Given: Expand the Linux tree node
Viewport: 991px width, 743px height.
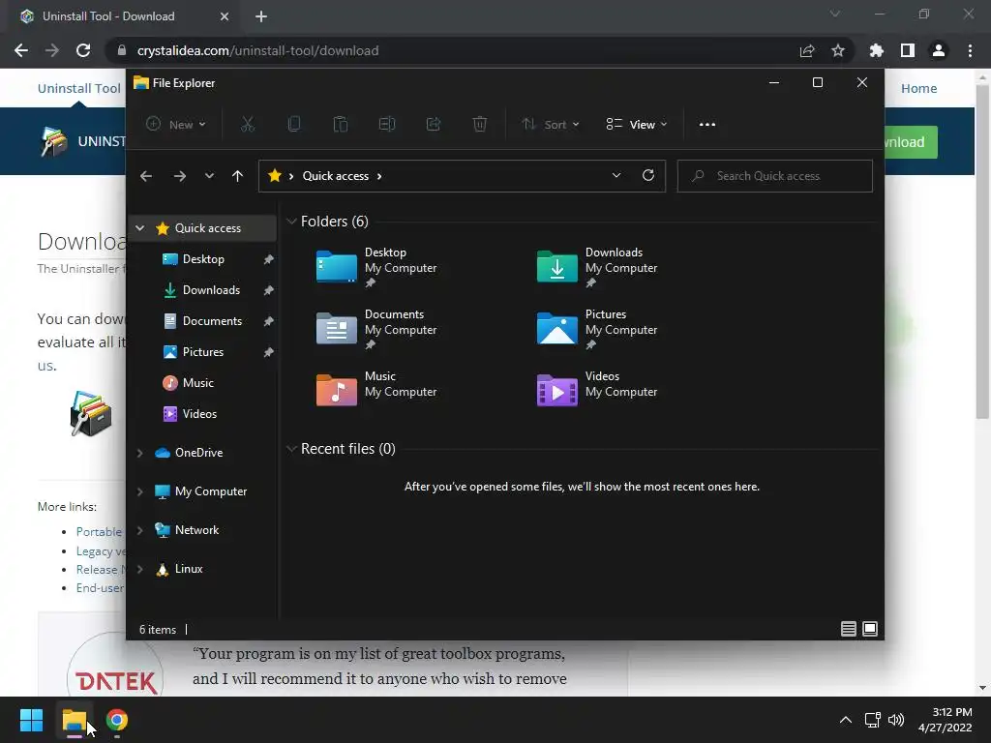Looking at the screenshot, I should [139, 569].
